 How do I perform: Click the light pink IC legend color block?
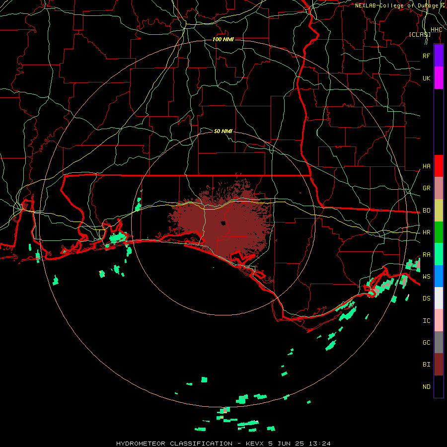tap(439, 320)
